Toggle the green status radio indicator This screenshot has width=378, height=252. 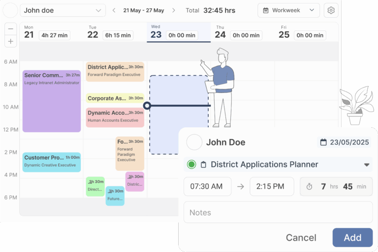(191, 165)
